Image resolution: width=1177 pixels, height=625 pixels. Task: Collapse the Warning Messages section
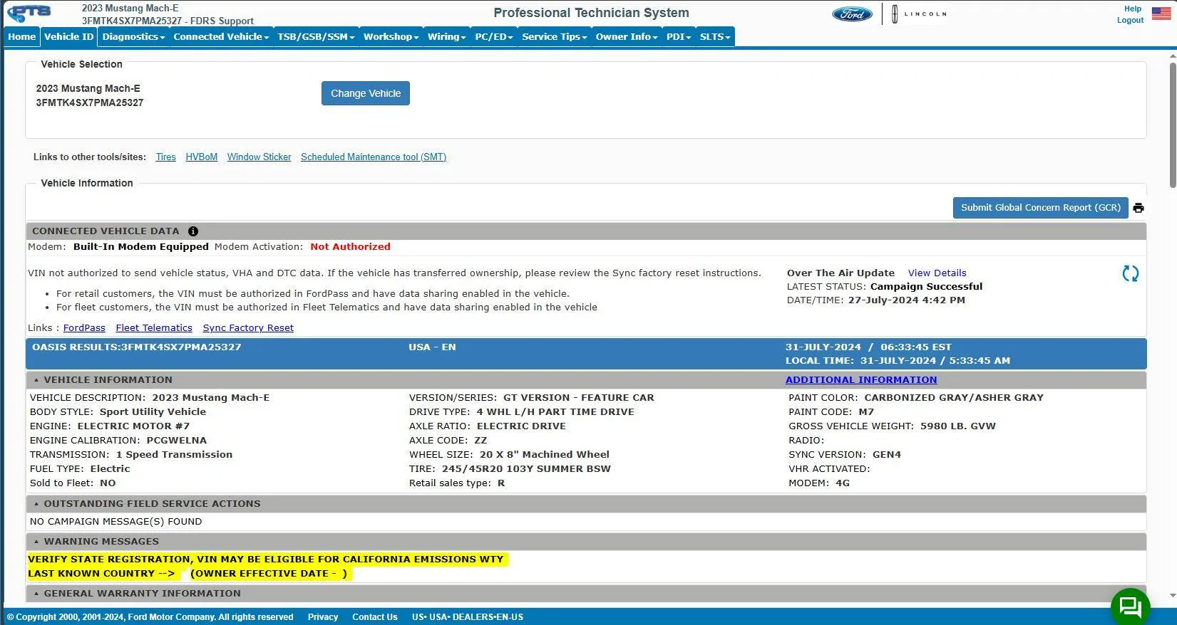(x=36, y=542)
